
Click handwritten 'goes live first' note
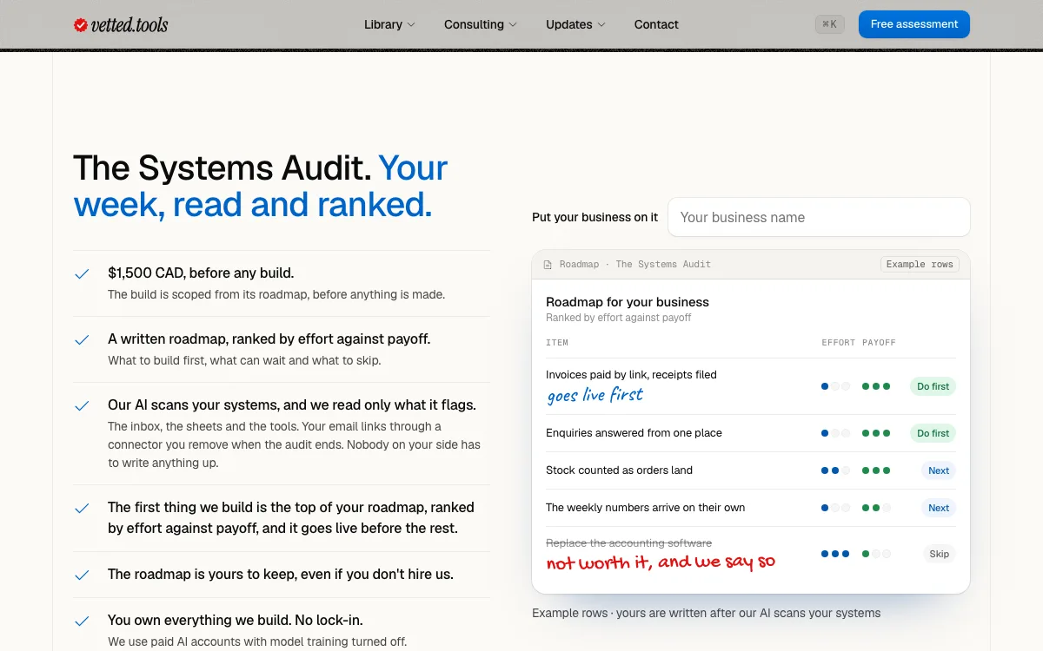tap(595, 395)
